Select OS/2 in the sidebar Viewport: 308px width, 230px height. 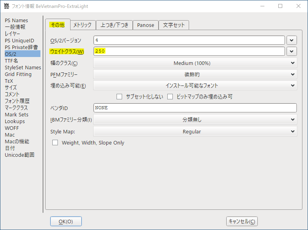22,54
